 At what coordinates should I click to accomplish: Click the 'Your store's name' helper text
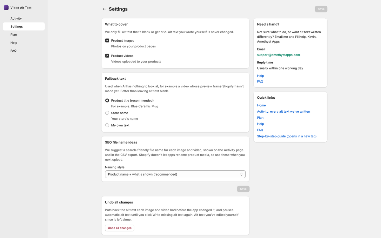click(x=124, y=119)
